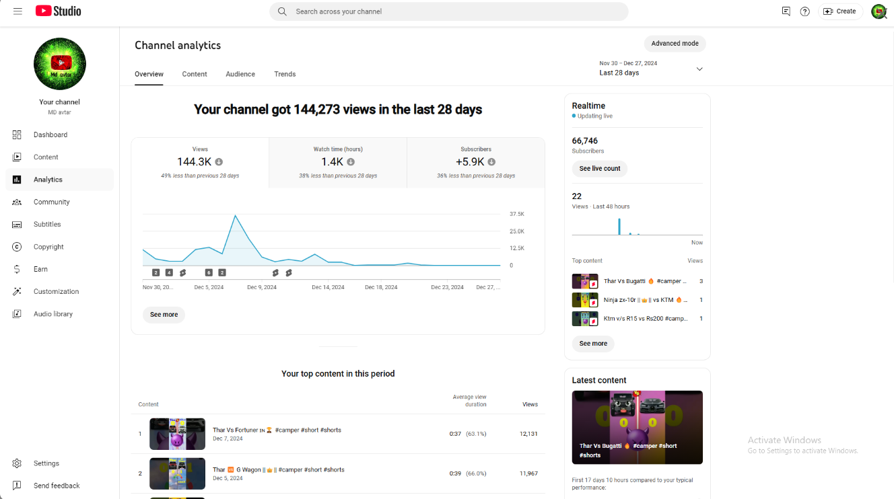Image resolution: width=894 pixels, height=499 pixels.
Task: Click the 12,131 views value
Action: click(528, 434)
